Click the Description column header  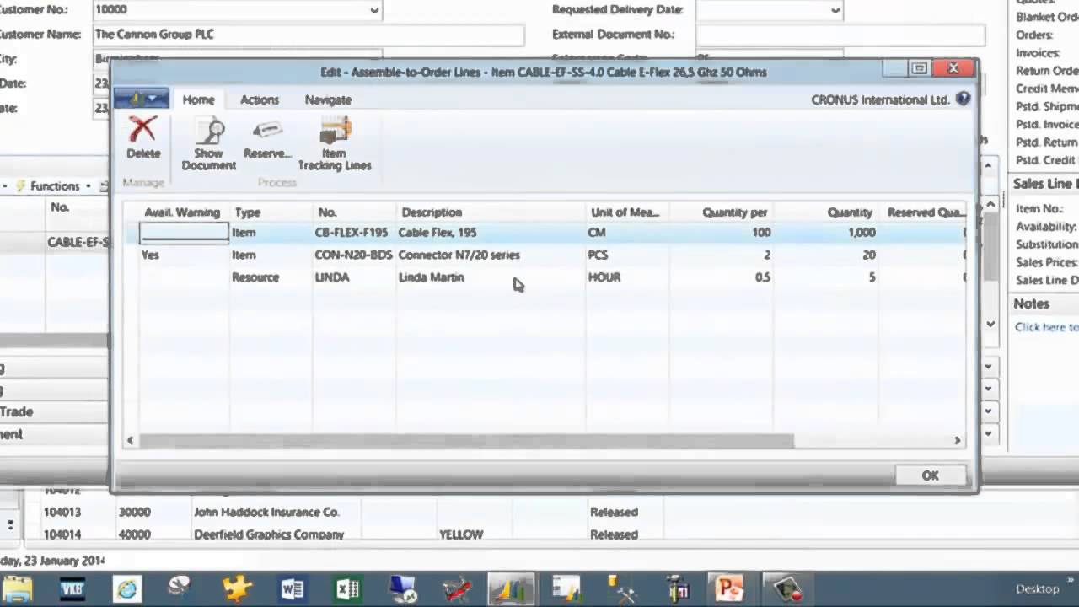(432, 212)
